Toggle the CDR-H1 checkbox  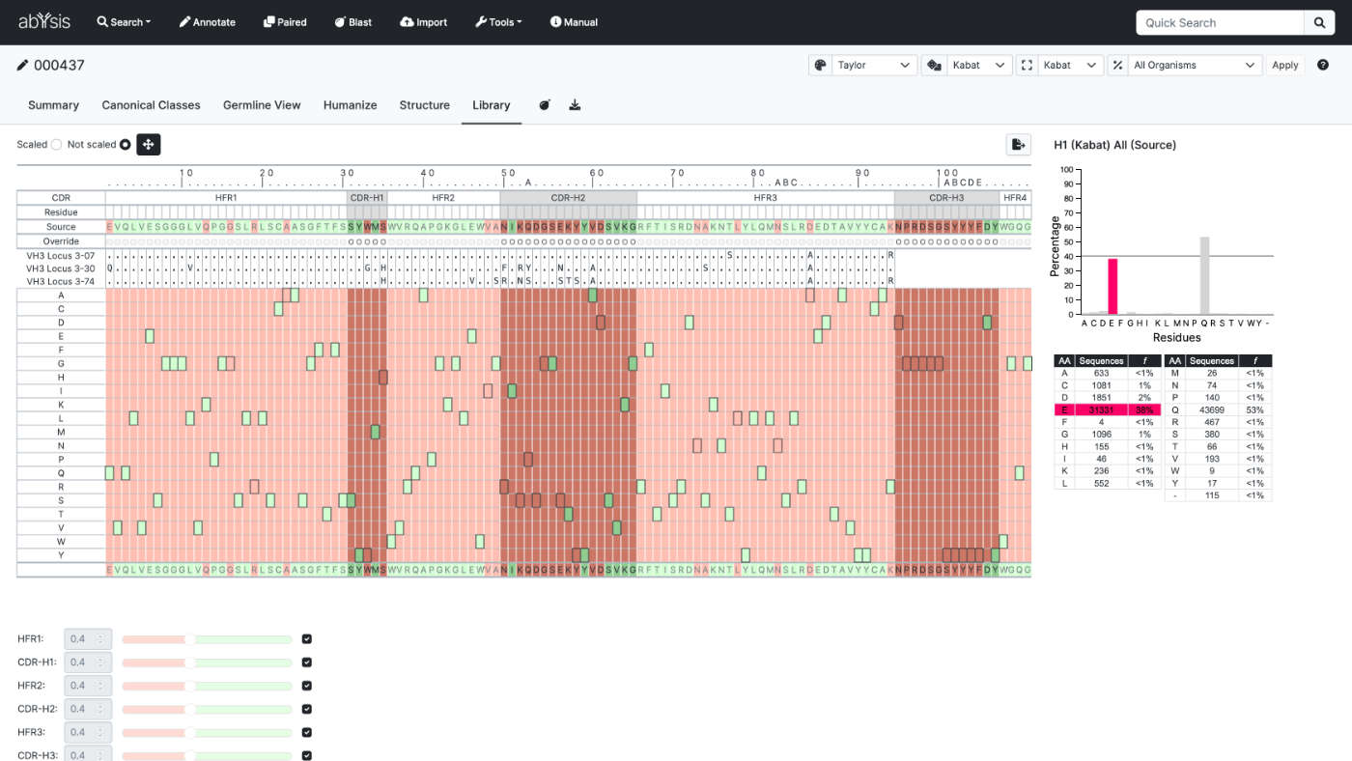click(x=307, y=662)
